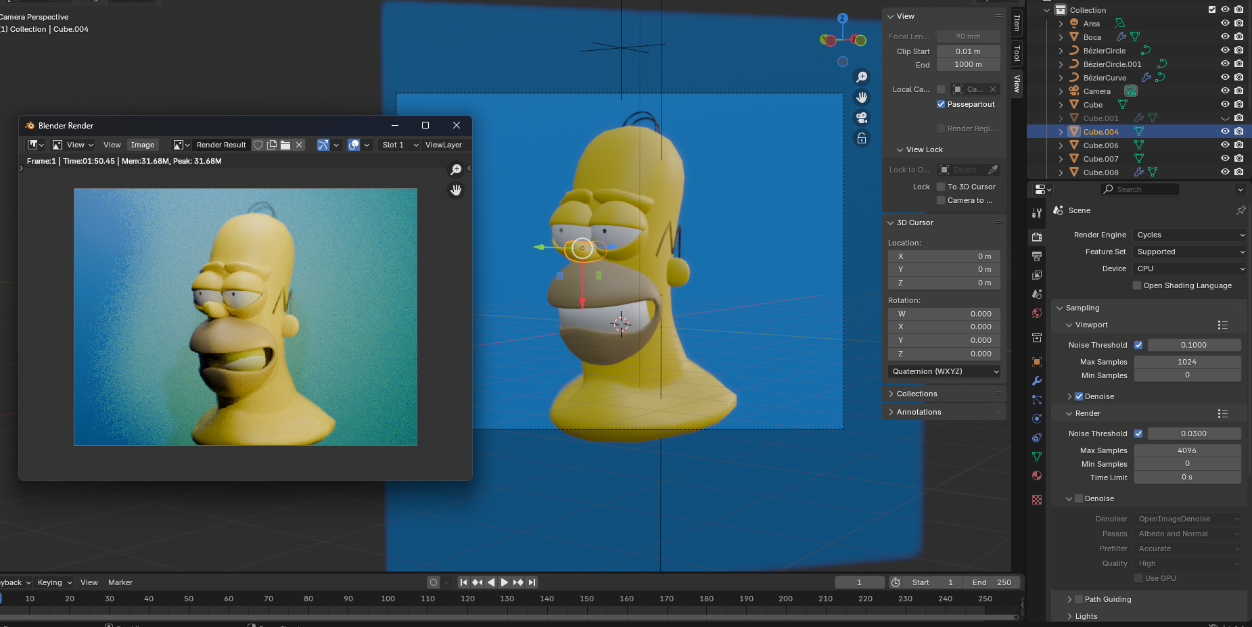Screen dimensions: 1252x627
Task: Open Image menu in Blender Render window
Action: pos(143,145)
